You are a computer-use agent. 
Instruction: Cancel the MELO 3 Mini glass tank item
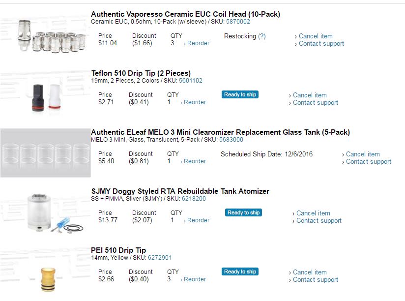[x=363, y=154]
